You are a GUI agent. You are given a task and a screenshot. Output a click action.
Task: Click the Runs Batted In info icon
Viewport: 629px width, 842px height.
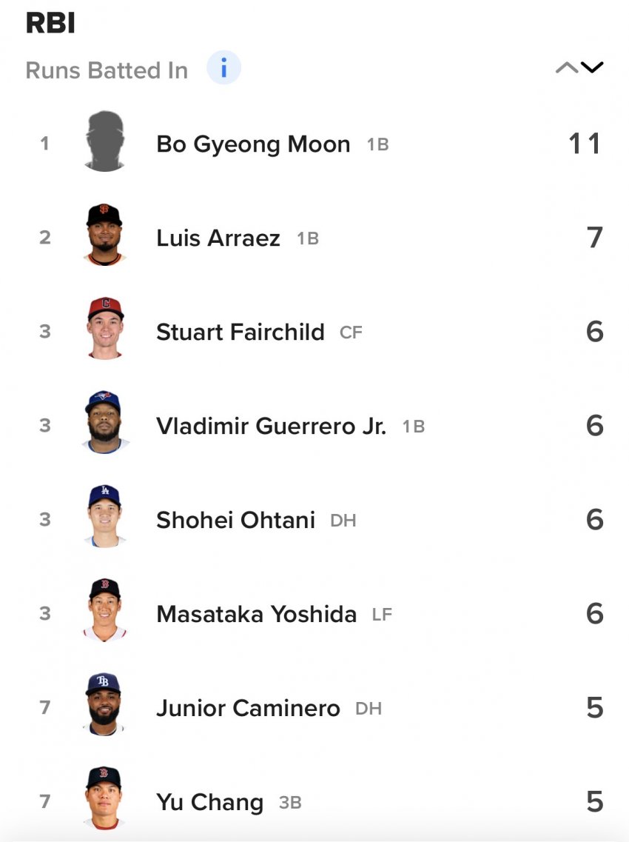pyautogui.click(x=223, y=69)
